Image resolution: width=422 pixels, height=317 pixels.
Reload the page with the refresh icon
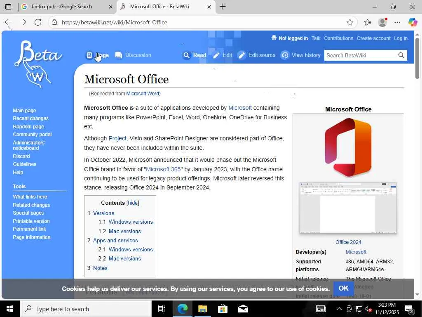38,22
